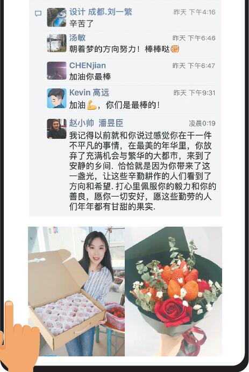Open 赵小帅's profile photo avatar

(x=56, y=129)
